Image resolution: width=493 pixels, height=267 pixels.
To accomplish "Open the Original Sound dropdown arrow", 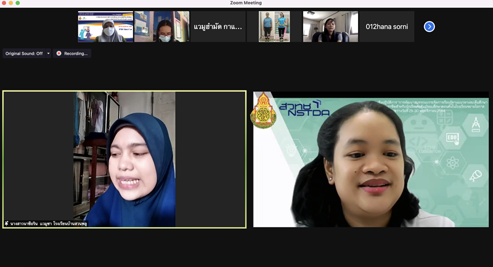I will coord(48,54).
